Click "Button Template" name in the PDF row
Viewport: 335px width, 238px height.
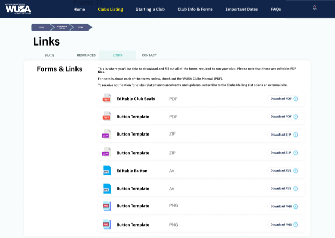point(133,117)
